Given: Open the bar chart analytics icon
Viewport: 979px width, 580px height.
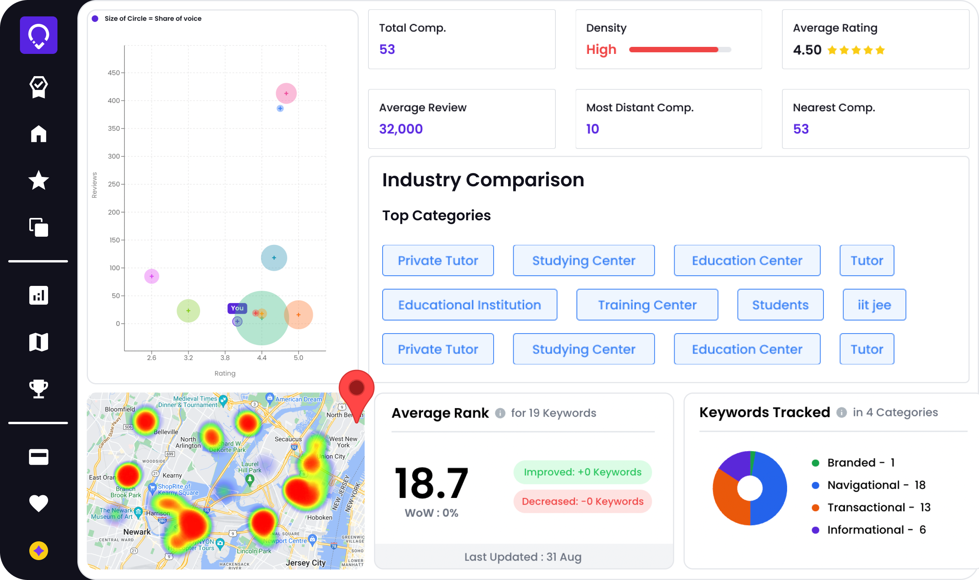Looking at the screenshot, I should click(38, 295).
